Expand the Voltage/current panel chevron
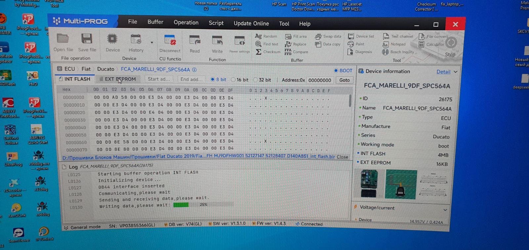The image size is (529, 250). click(445, 209)
